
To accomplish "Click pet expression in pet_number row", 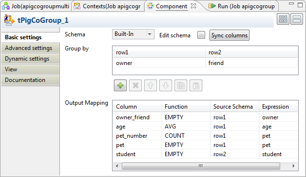I will [x=279, y=136].
